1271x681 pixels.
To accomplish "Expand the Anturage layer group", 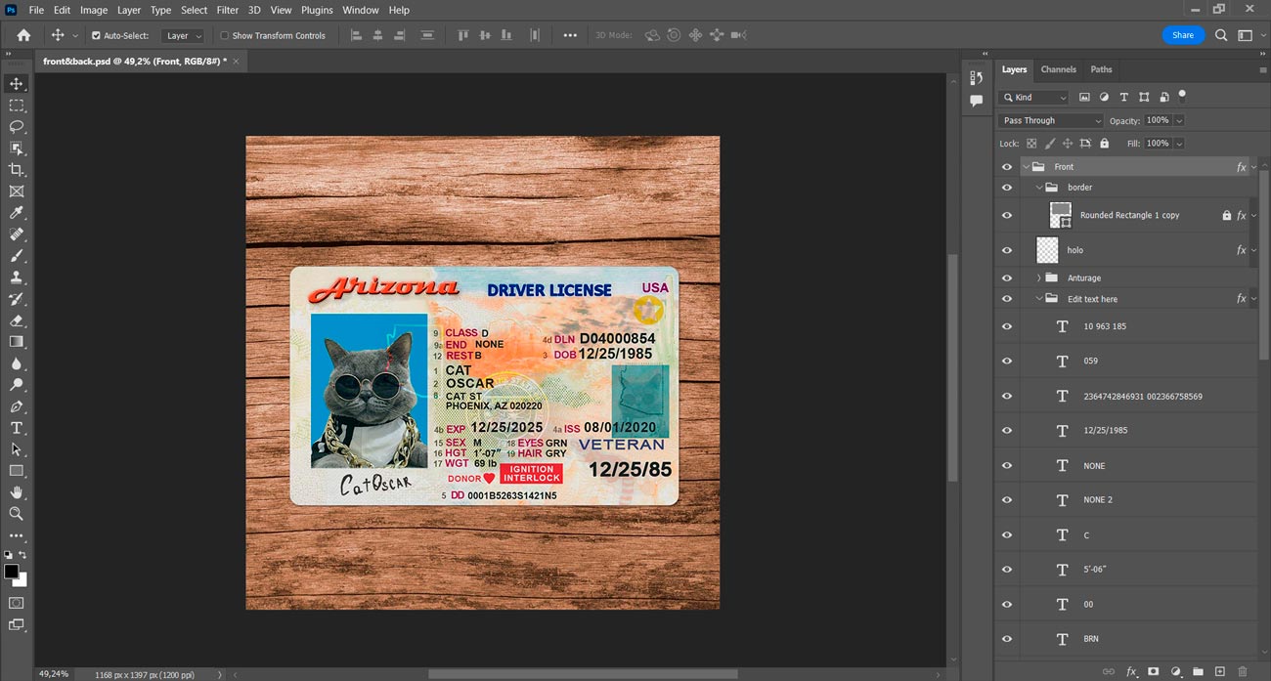I will click(x=1038, y=278).
